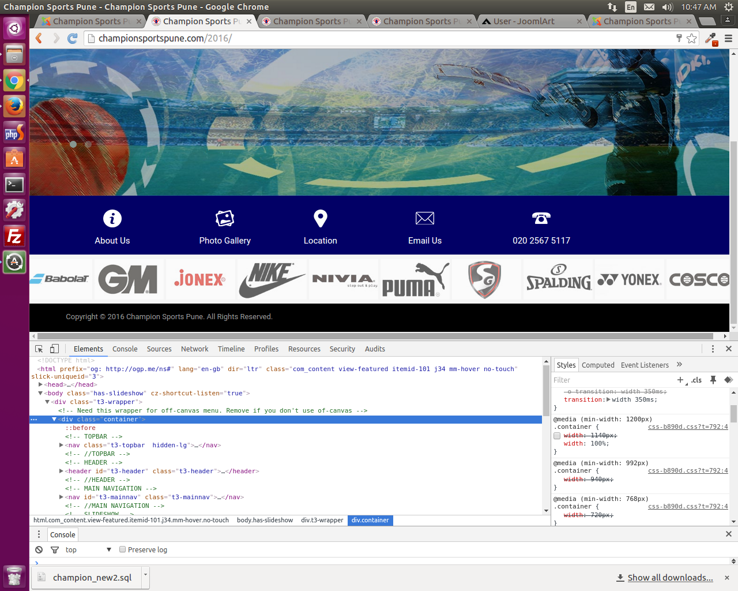Image resolution: width=738 pixels, height=591 pixels.
Task: Expand the head element in Elements panel
Action: click(42, 384)
